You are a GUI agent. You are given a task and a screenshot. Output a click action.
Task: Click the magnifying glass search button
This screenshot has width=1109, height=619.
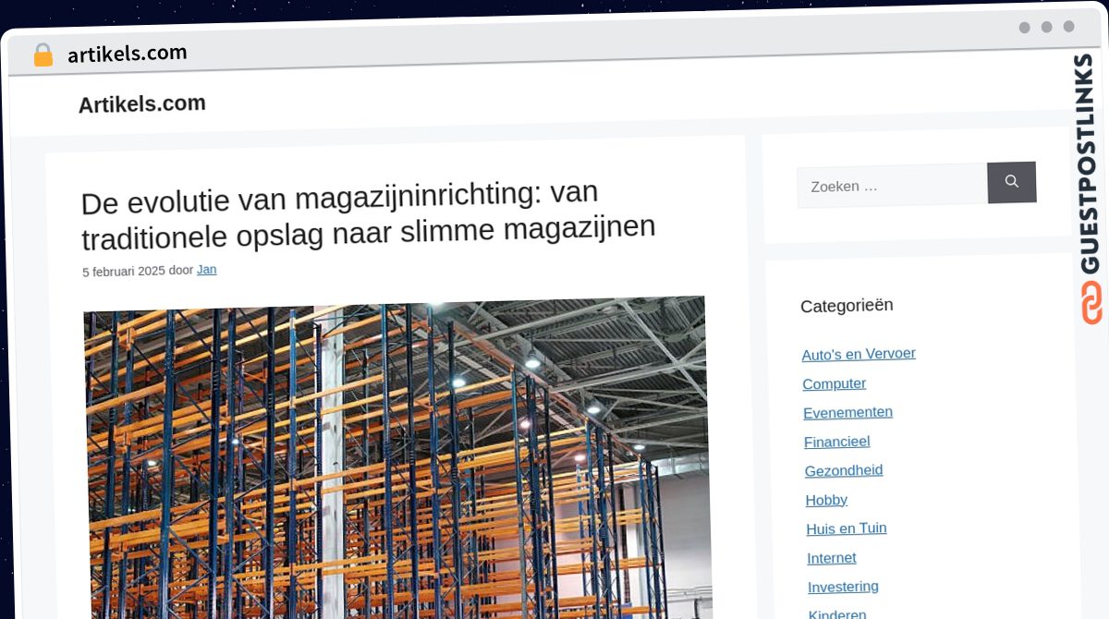click(1011, 182)
